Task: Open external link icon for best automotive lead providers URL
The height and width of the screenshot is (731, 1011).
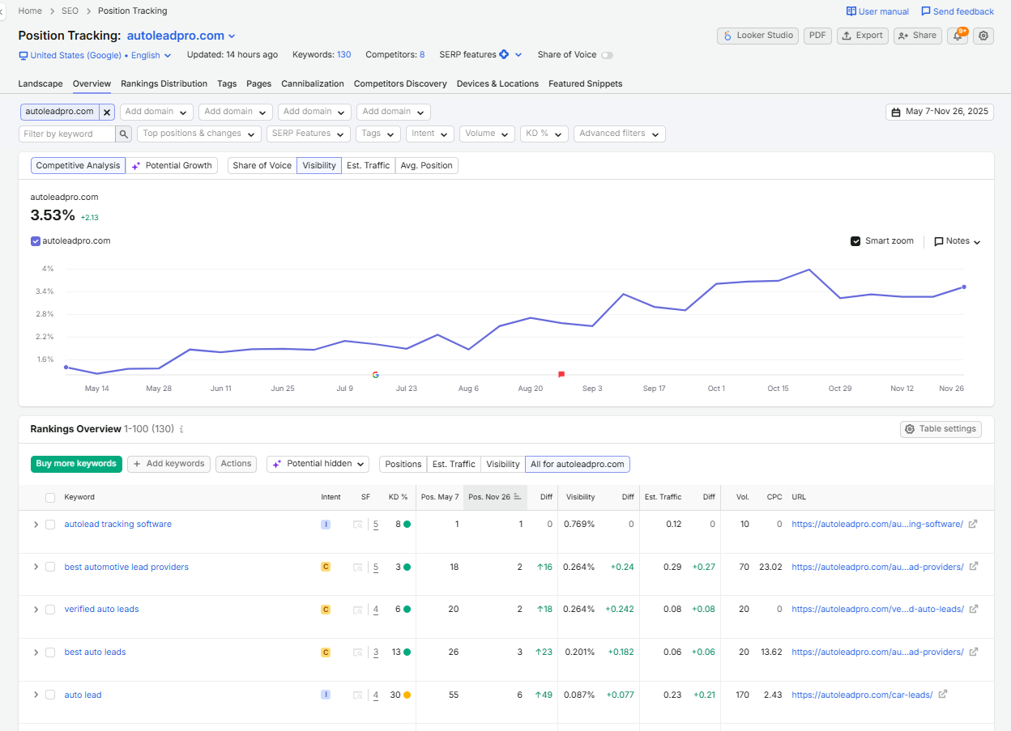Action: click(x=973, y=567)
